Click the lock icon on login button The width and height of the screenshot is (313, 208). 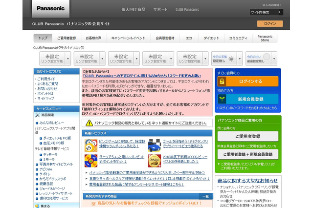tap(222, 81)
